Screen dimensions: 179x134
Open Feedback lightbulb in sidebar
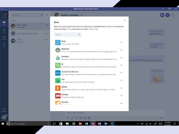4,110
